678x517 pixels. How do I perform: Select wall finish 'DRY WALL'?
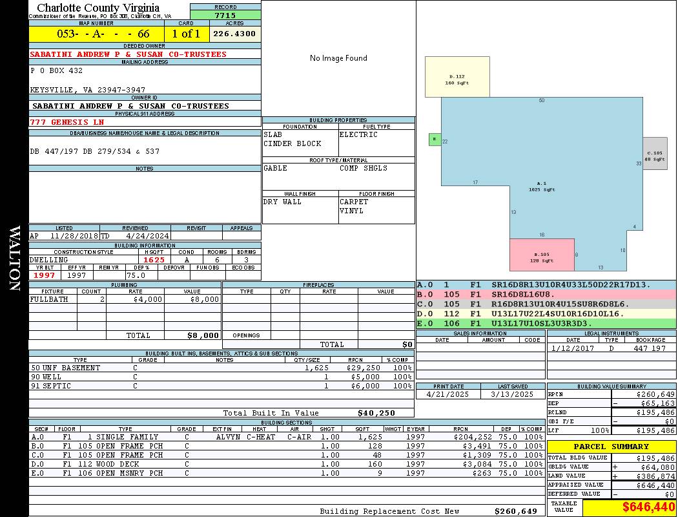pyautogui.click(x=282, y=202)
